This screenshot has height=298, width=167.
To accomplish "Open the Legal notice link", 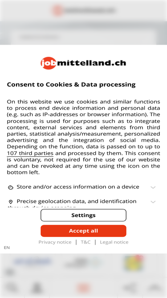I will [114, 242].
